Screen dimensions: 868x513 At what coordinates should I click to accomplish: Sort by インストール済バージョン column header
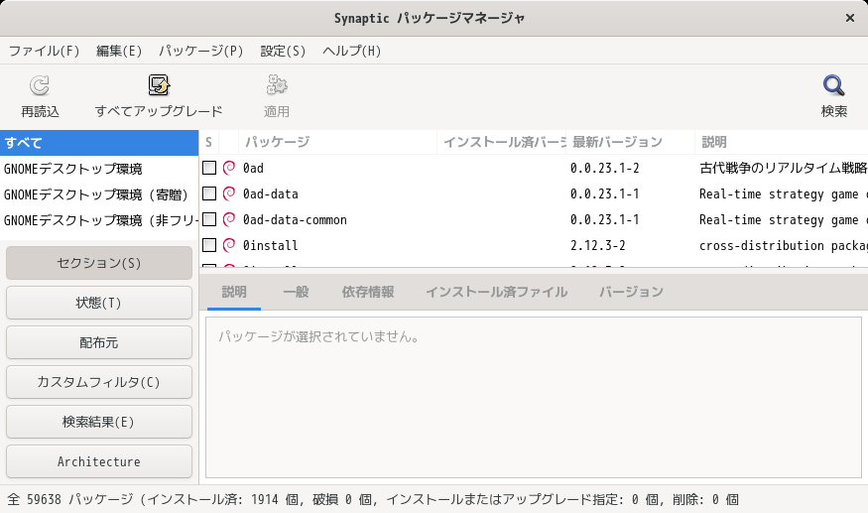[x=502, y=142]
